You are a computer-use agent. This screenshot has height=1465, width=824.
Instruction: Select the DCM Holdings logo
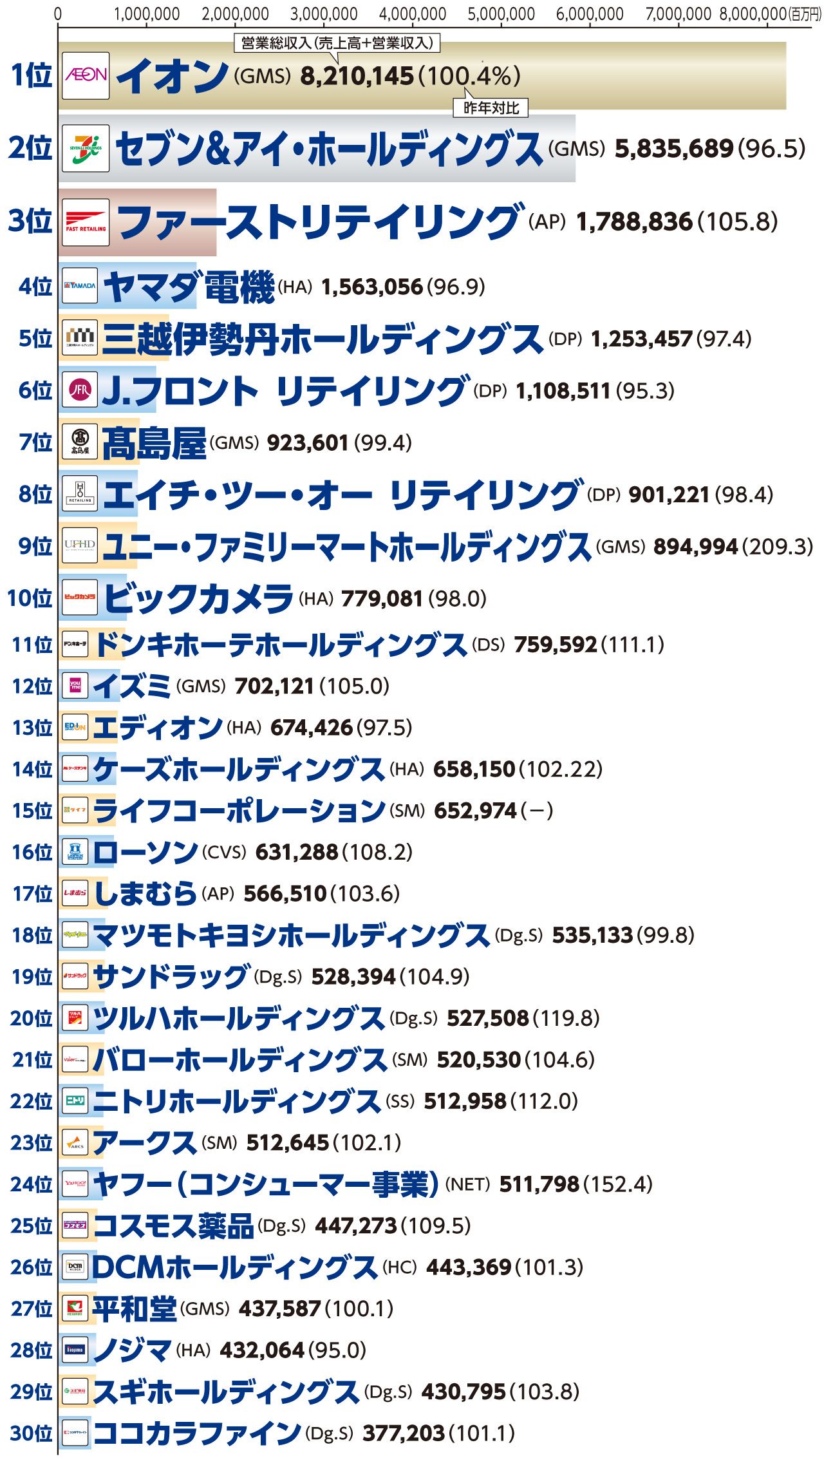point(75,1267)
